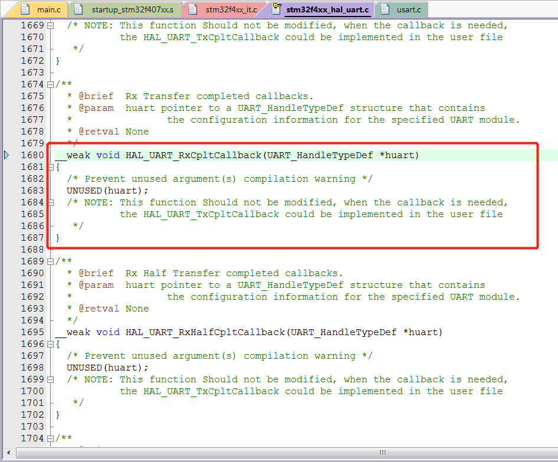The height and width of the screenshot is (462, 558).
Task: Collapse the doc comment fold at line 1689
Action: click(x=51, y=261)
